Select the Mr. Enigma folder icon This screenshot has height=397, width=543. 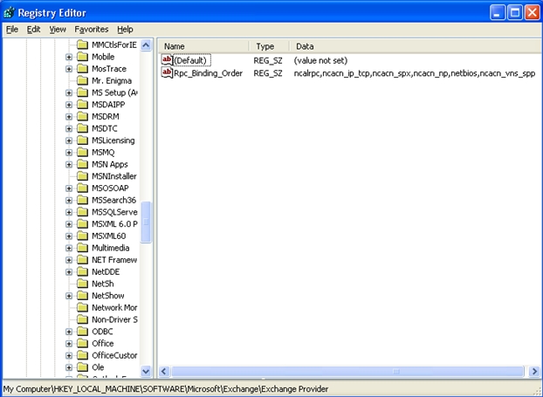tap(82, 80)
